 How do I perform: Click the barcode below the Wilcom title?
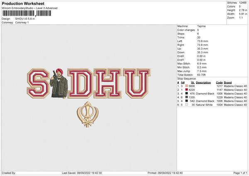pos(27,13)
